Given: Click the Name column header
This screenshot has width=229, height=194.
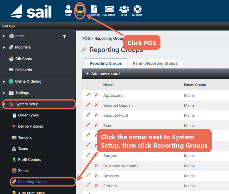Looking at the screenshot, I should [109, 85].
